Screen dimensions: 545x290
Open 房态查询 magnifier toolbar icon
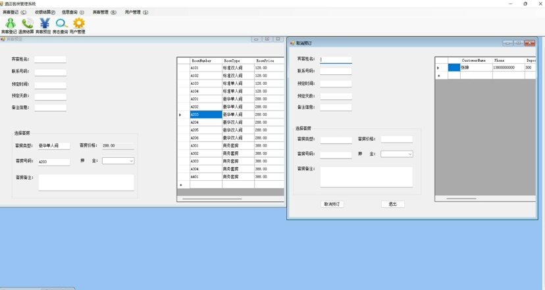[61, 26]
